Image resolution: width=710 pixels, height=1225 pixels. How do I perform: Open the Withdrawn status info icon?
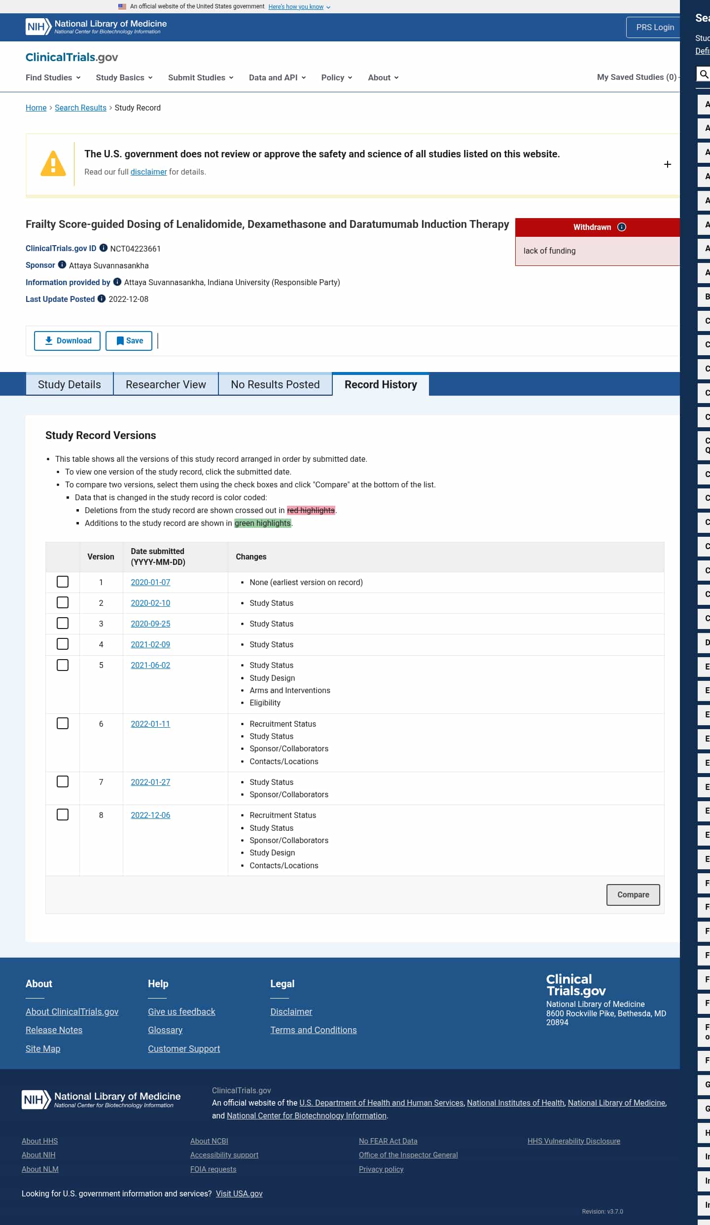click(622, 227)
